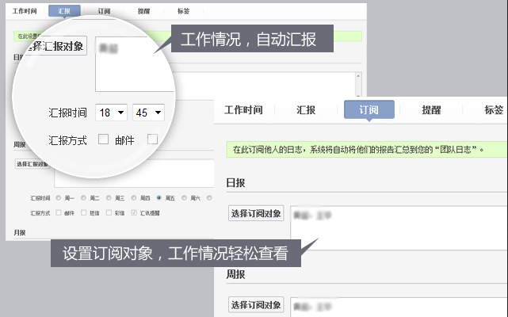The height and width of the screenshot is (317, 508).
Task: Click 选择订阅对象 button under 日报
Action: pyautogui.click(x=256, y=214)
